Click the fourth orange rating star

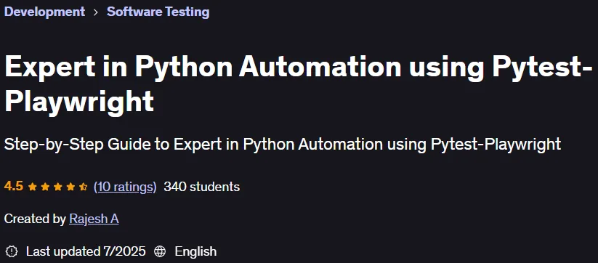(70, 187)
